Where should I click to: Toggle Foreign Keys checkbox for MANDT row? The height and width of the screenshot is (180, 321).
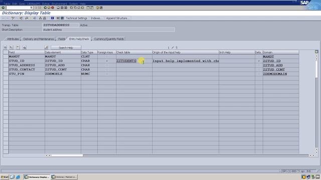point(107,56)
